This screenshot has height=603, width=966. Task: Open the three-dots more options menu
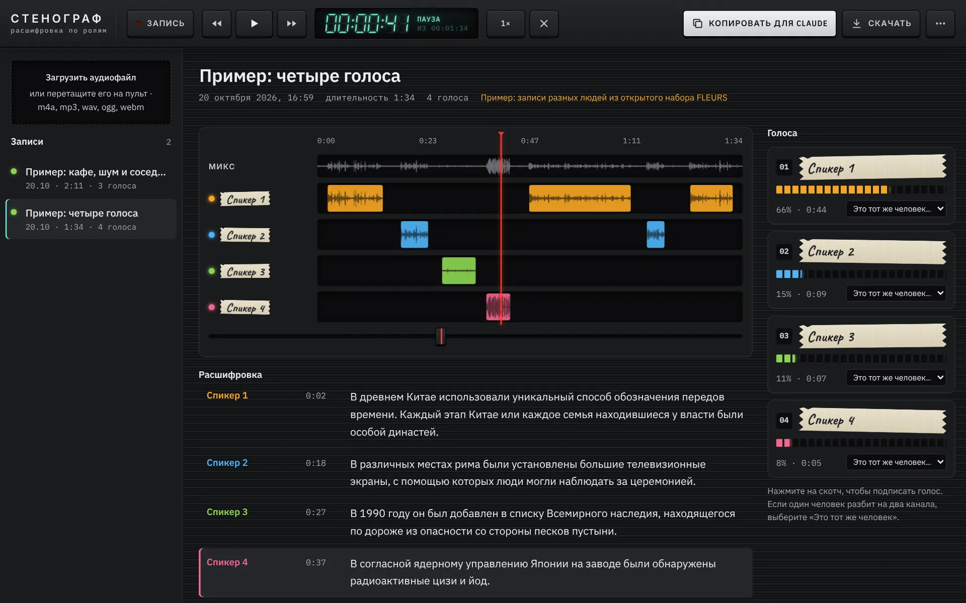(x=940, y=24)
